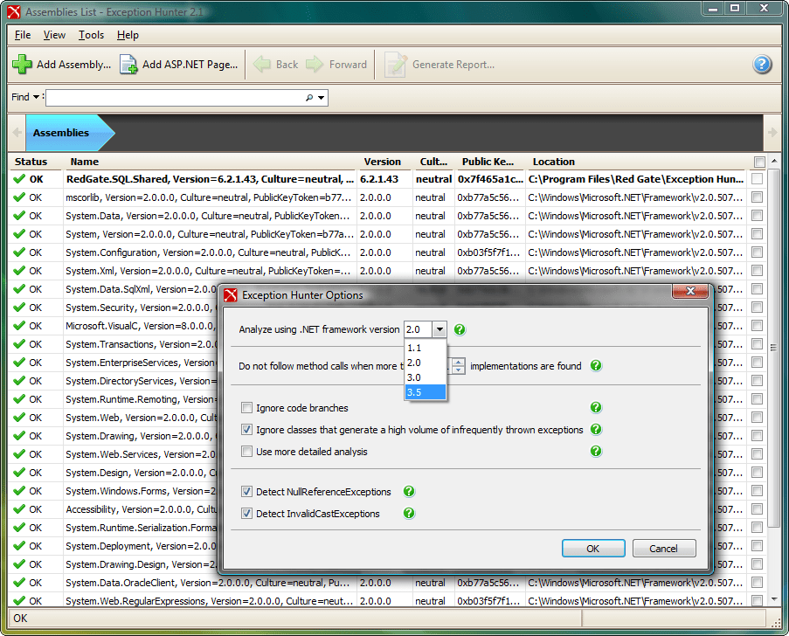Open the Find dropdown arrow
Image resolution: width=789 pixels, height=636 pixels.
pyautogui.click(x=35, y=97)
